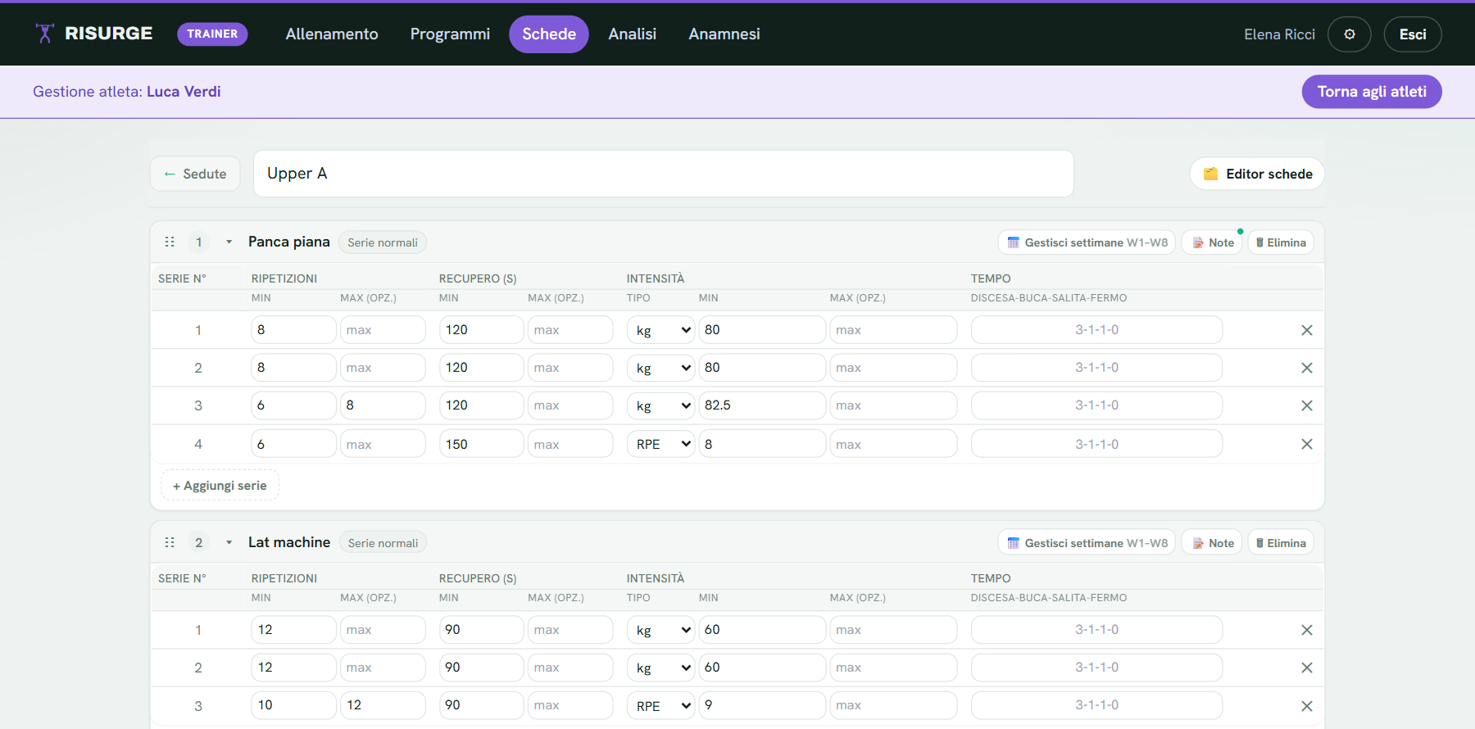Image resolution: width=1475 pixels, height=729 pixels.
Task: Grab the drag handle for Lat machine
Action: click(x=170, y=542)
